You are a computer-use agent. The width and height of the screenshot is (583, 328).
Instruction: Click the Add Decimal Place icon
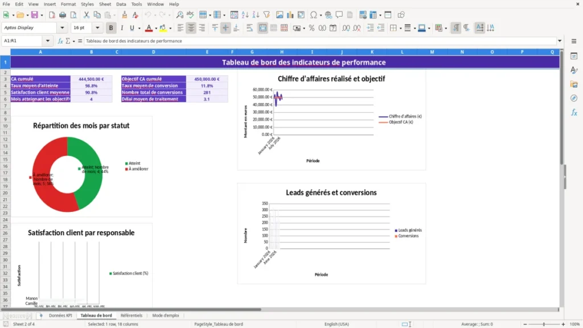pyautogui.click(x=346, y=28)
